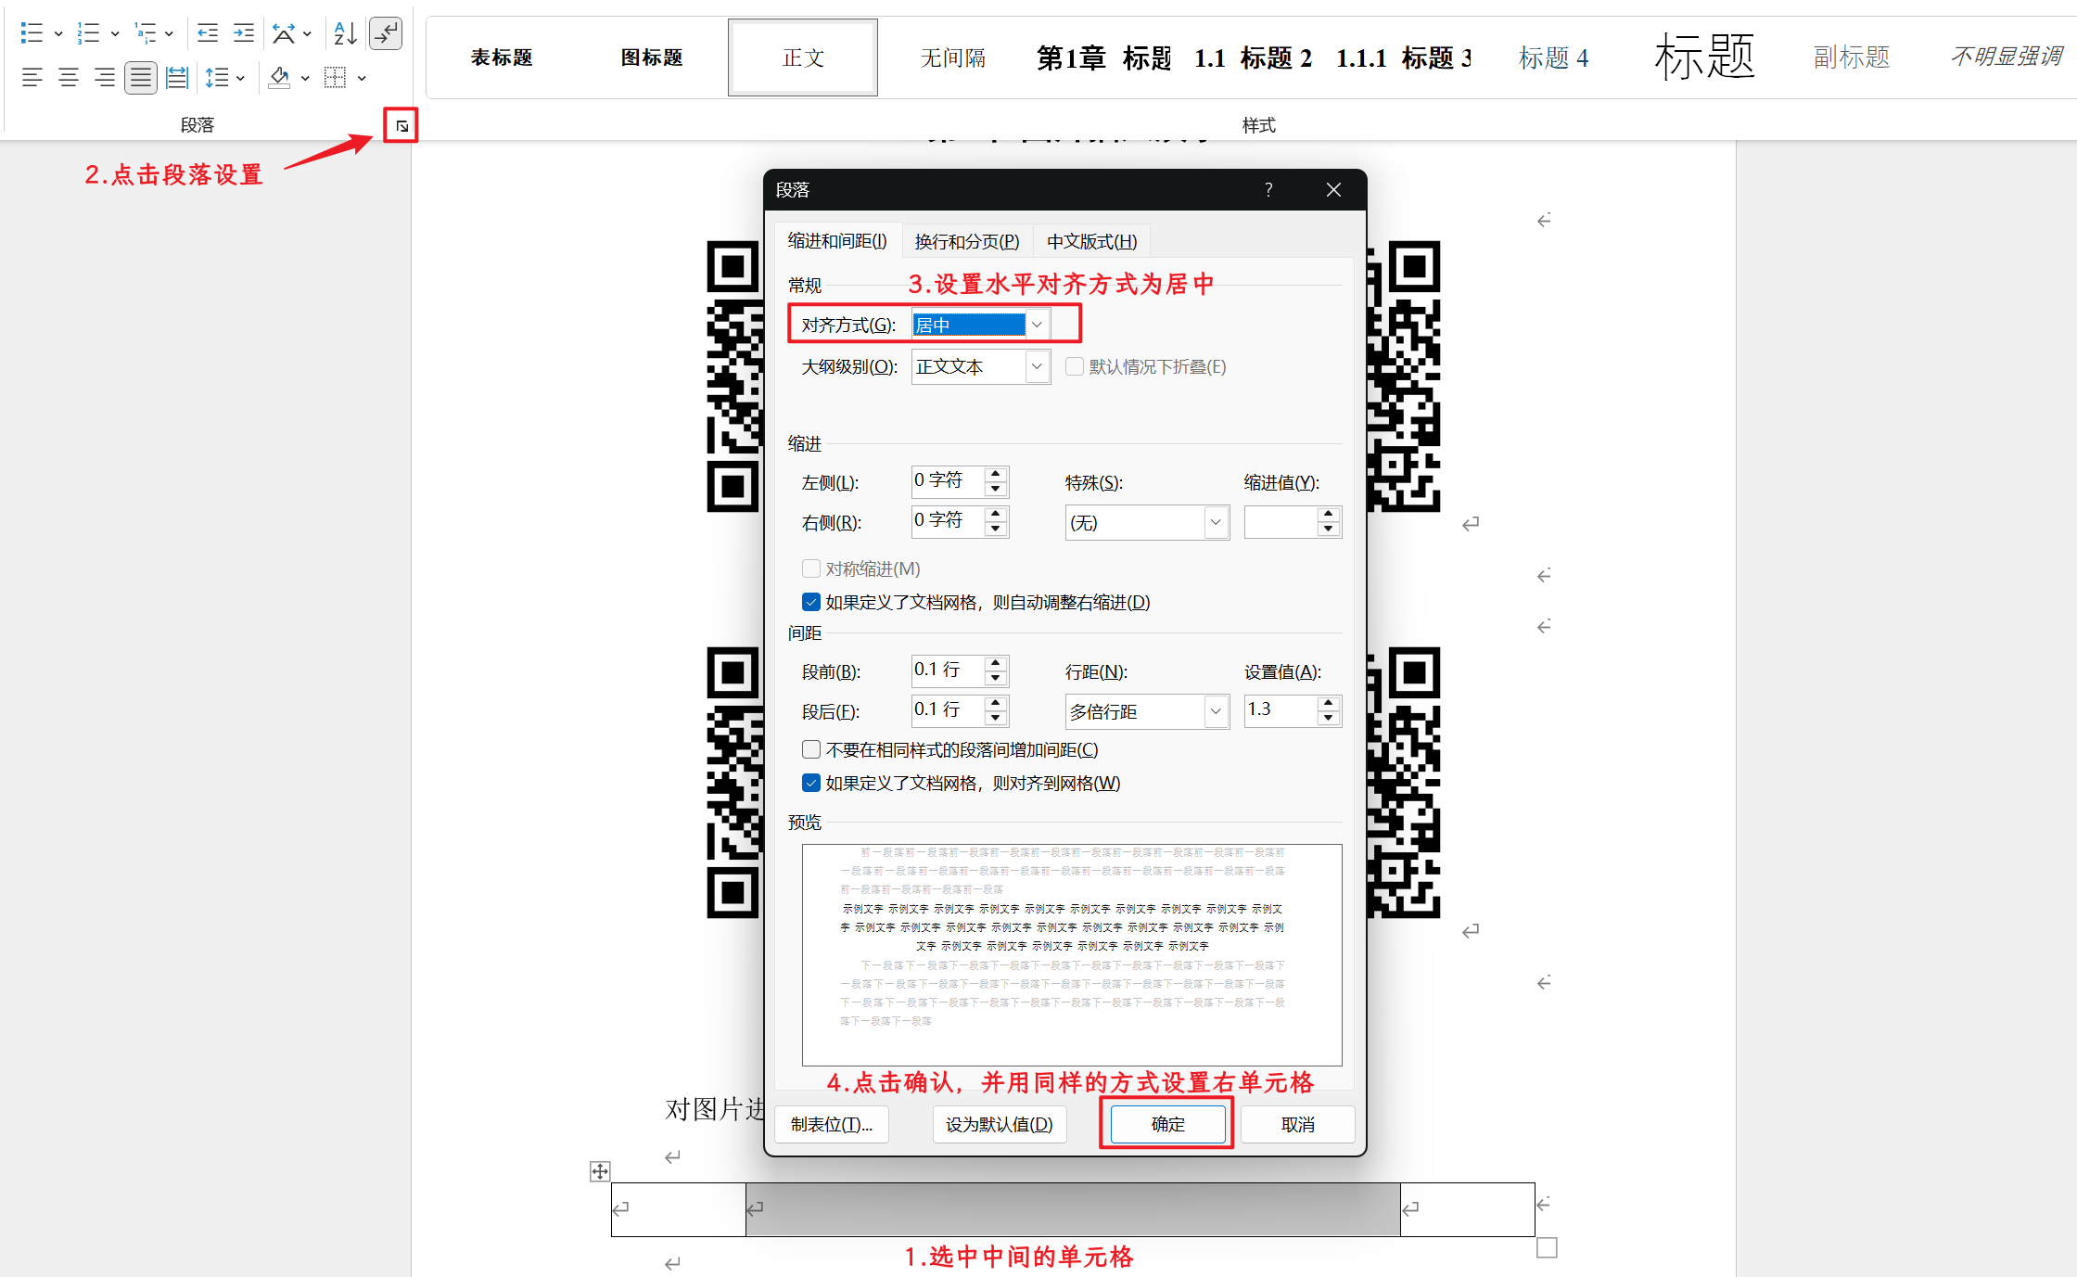Open the 特殊 indent dropdown
Viewport: 2077px width, 1277px height.
(1216, 523)
